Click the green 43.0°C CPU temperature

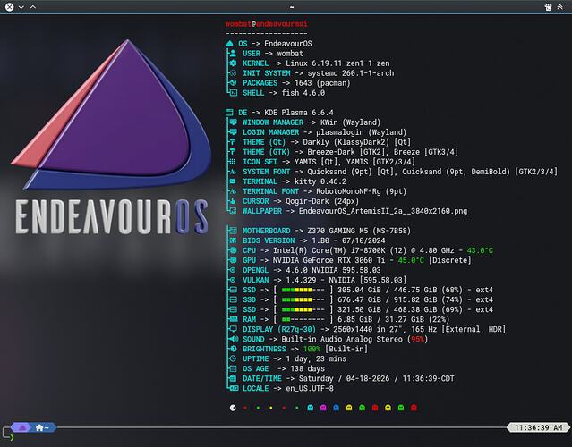pyautogui.click(x=480, y=250)
